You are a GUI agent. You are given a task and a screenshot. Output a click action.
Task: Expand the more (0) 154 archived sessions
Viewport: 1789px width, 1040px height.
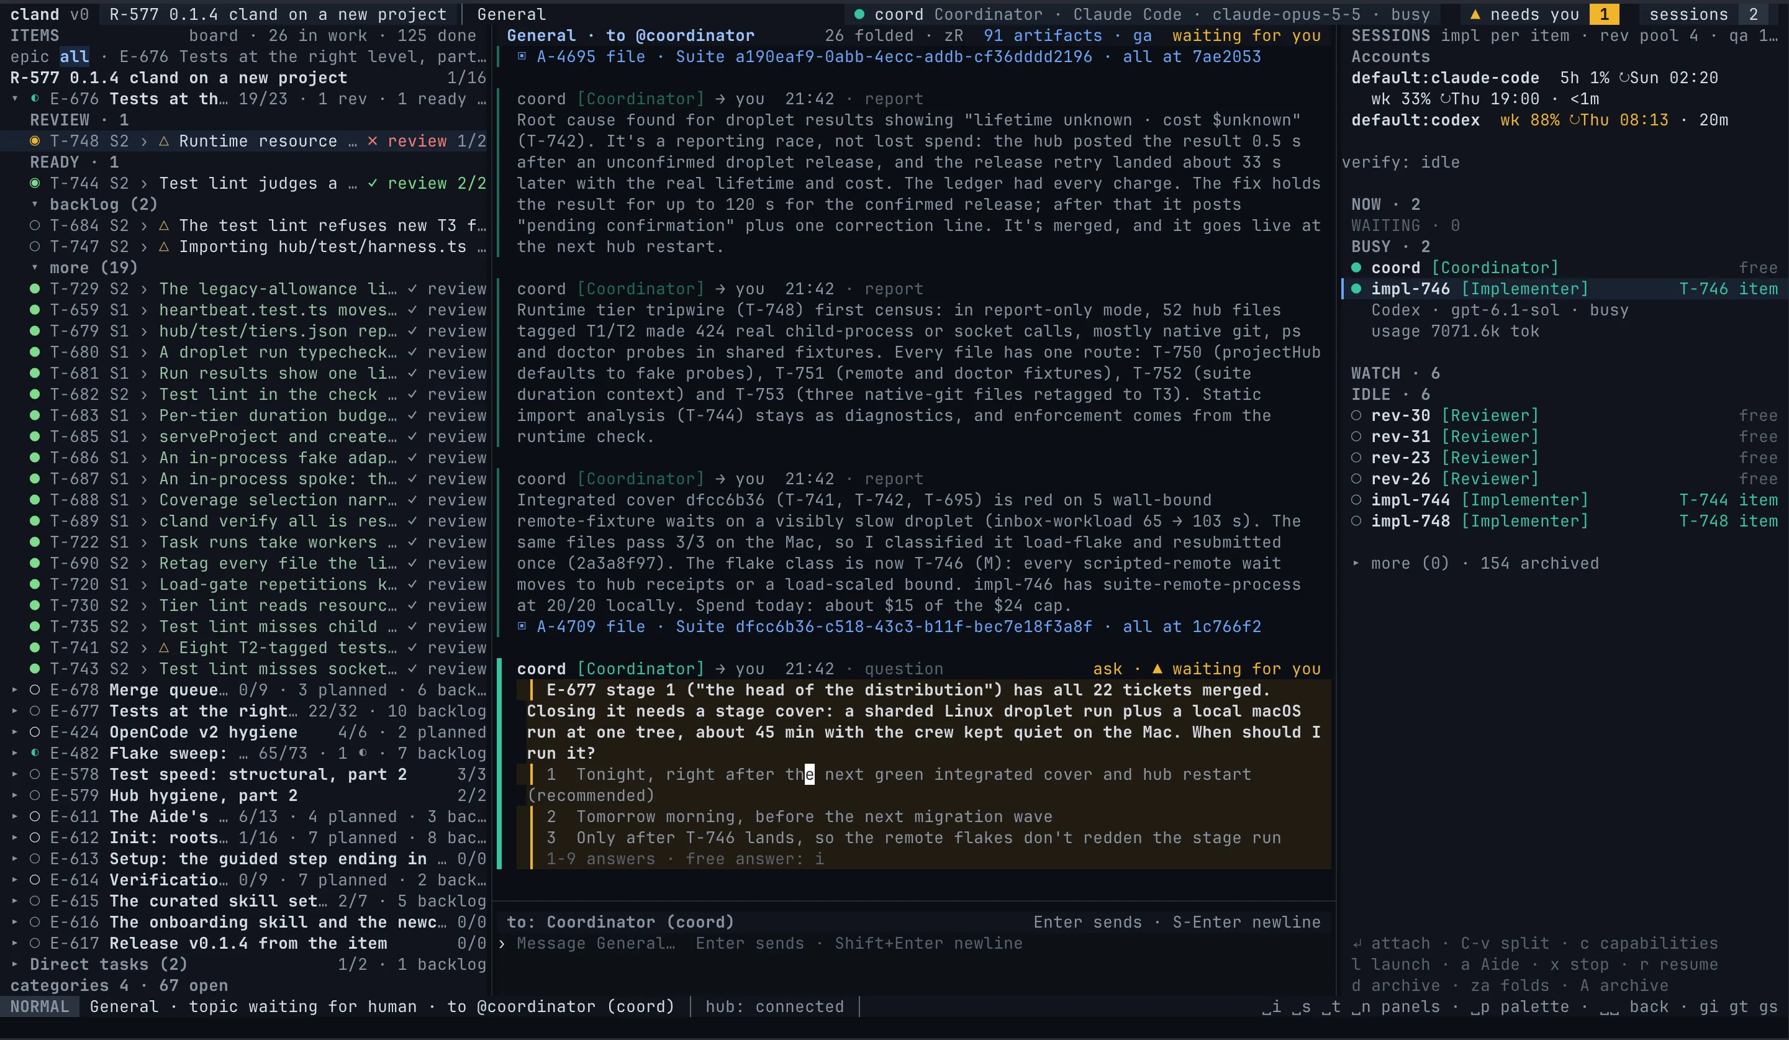pyautogui.click(x=1356, y=563)
